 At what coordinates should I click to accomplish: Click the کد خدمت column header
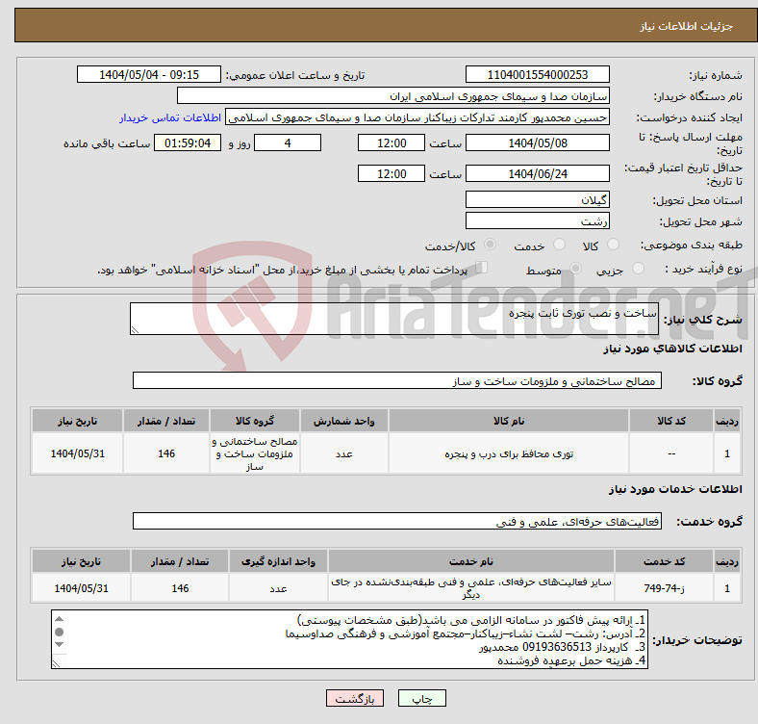point(665,561)
